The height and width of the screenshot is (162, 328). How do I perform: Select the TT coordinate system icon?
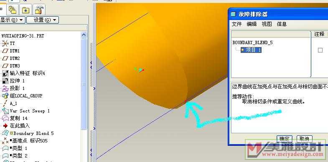coord(5,43)
